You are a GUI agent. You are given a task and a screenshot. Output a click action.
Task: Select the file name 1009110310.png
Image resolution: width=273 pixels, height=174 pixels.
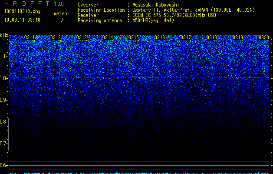(x=23, y=12)
